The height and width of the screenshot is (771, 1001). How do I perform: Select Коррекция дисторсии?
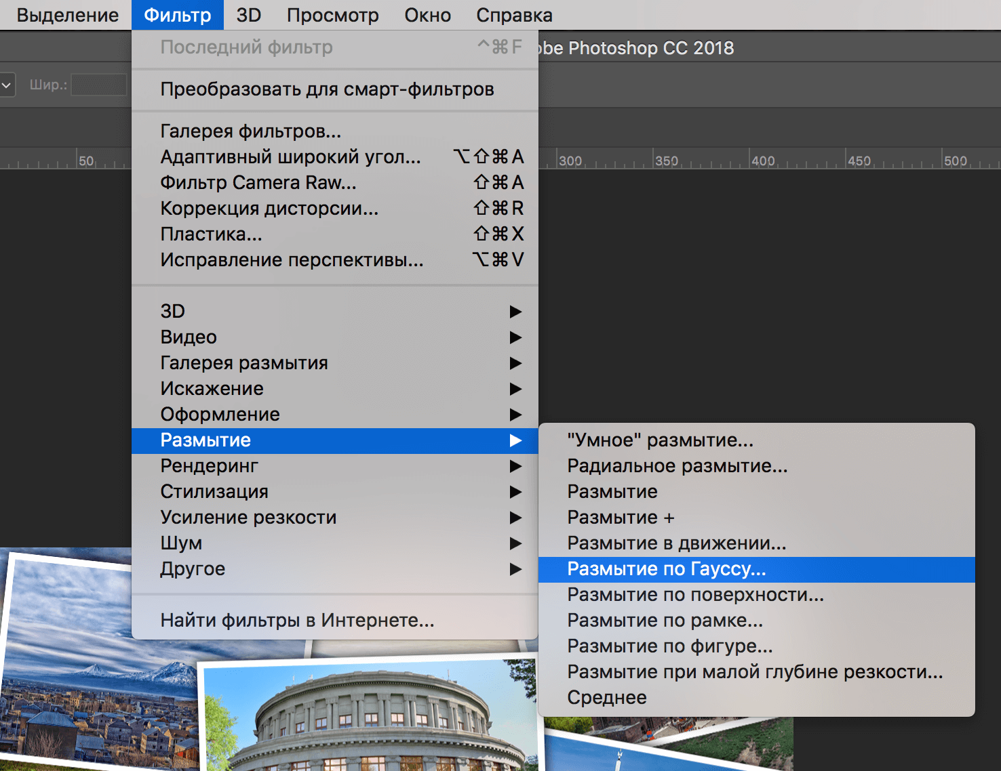click(x=270, y=208)
